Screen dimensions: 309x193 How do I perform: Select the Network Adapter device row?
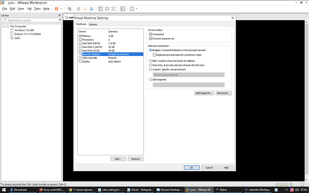(x=111, y=54)
